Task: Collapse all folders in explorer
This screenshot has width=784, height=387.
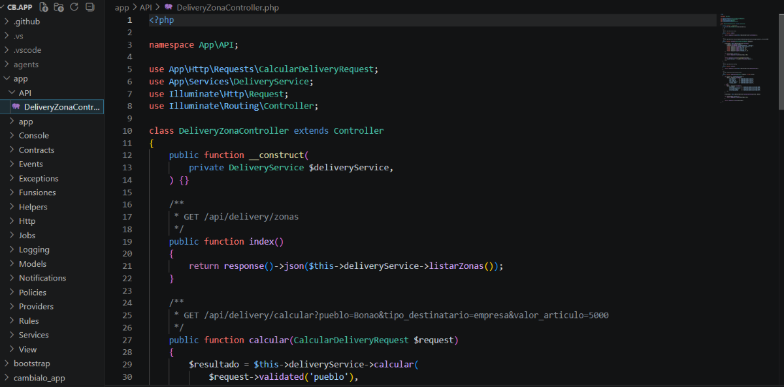Action: coord(90,7)
